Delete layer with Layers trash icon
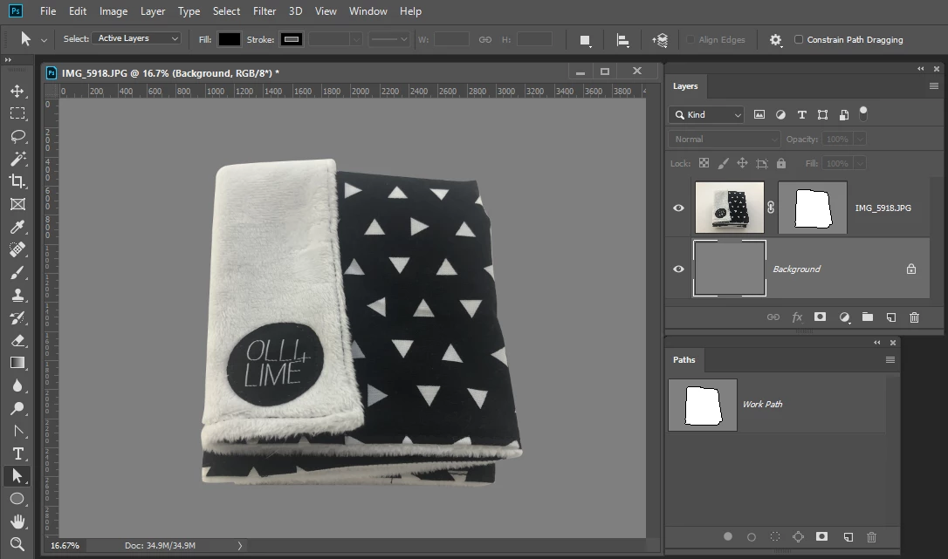The image size is (948, 559). point(914,317)
